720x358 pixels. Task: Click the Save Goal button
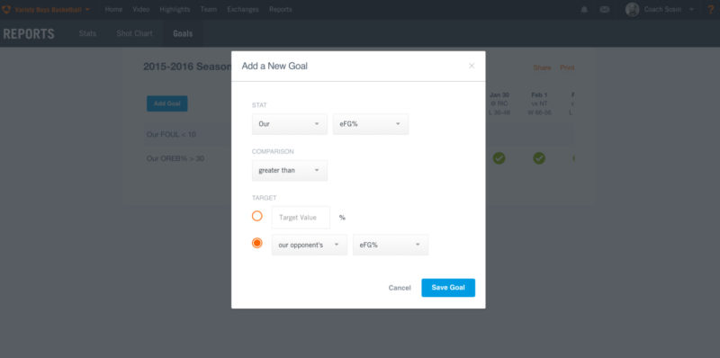pyautogui.click(x=448, y=288)
